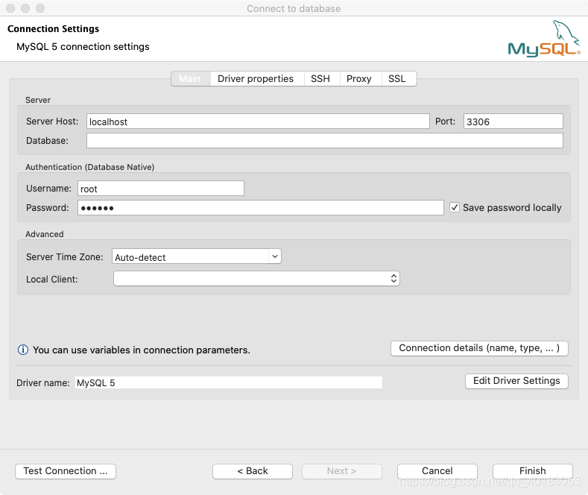Click into the Password field
Viewport: 588px width, 495px height.
261,208
